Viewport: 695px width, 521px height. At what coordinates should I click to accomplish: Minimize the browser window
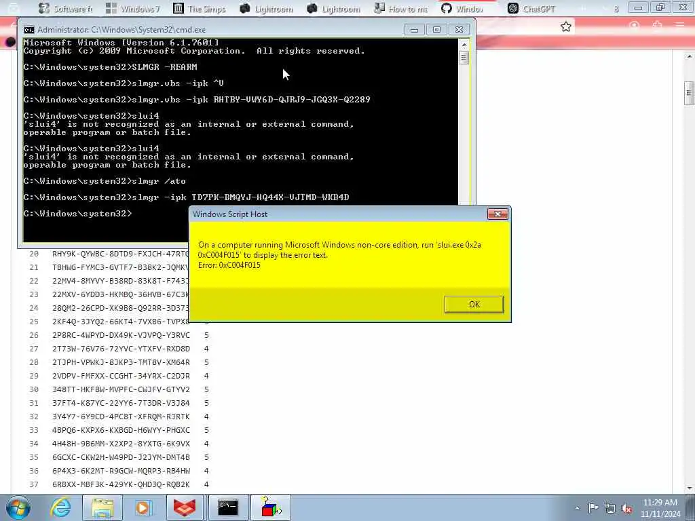coord(638,7)
